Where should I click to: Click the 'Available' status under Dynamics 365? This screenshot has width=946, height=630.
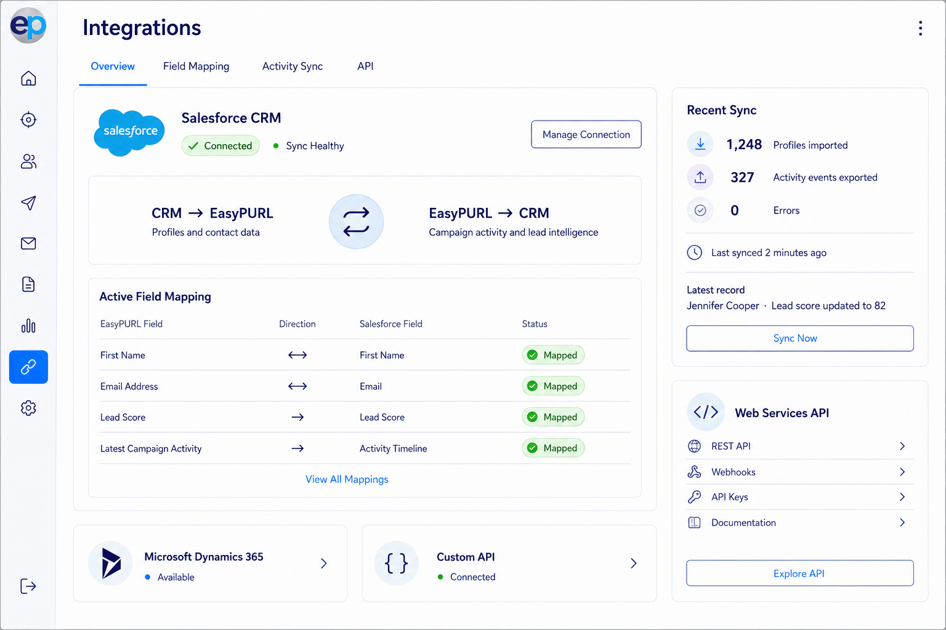(x=176, y=577)
